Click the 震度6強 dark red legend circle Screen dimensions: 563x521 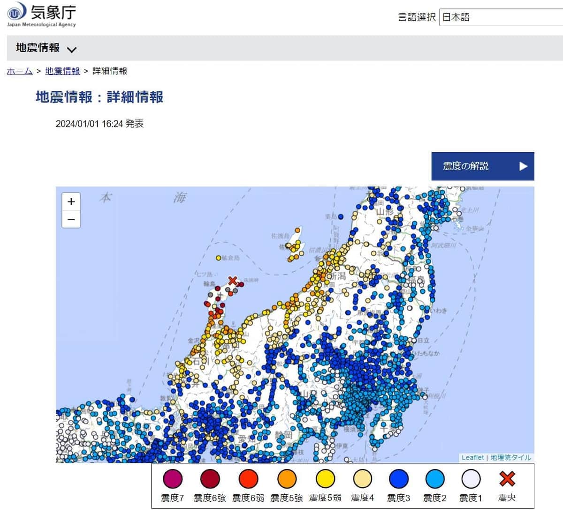(x=210, y=479)
